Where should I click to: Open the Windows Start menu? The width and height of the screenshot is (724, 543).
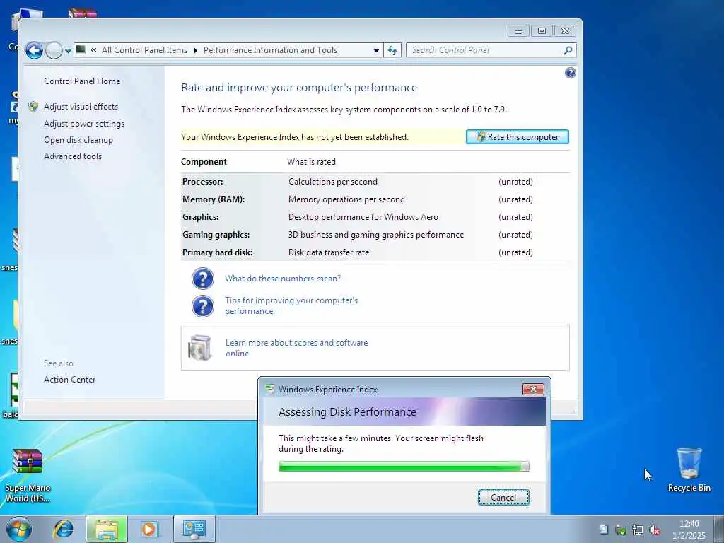19,529
